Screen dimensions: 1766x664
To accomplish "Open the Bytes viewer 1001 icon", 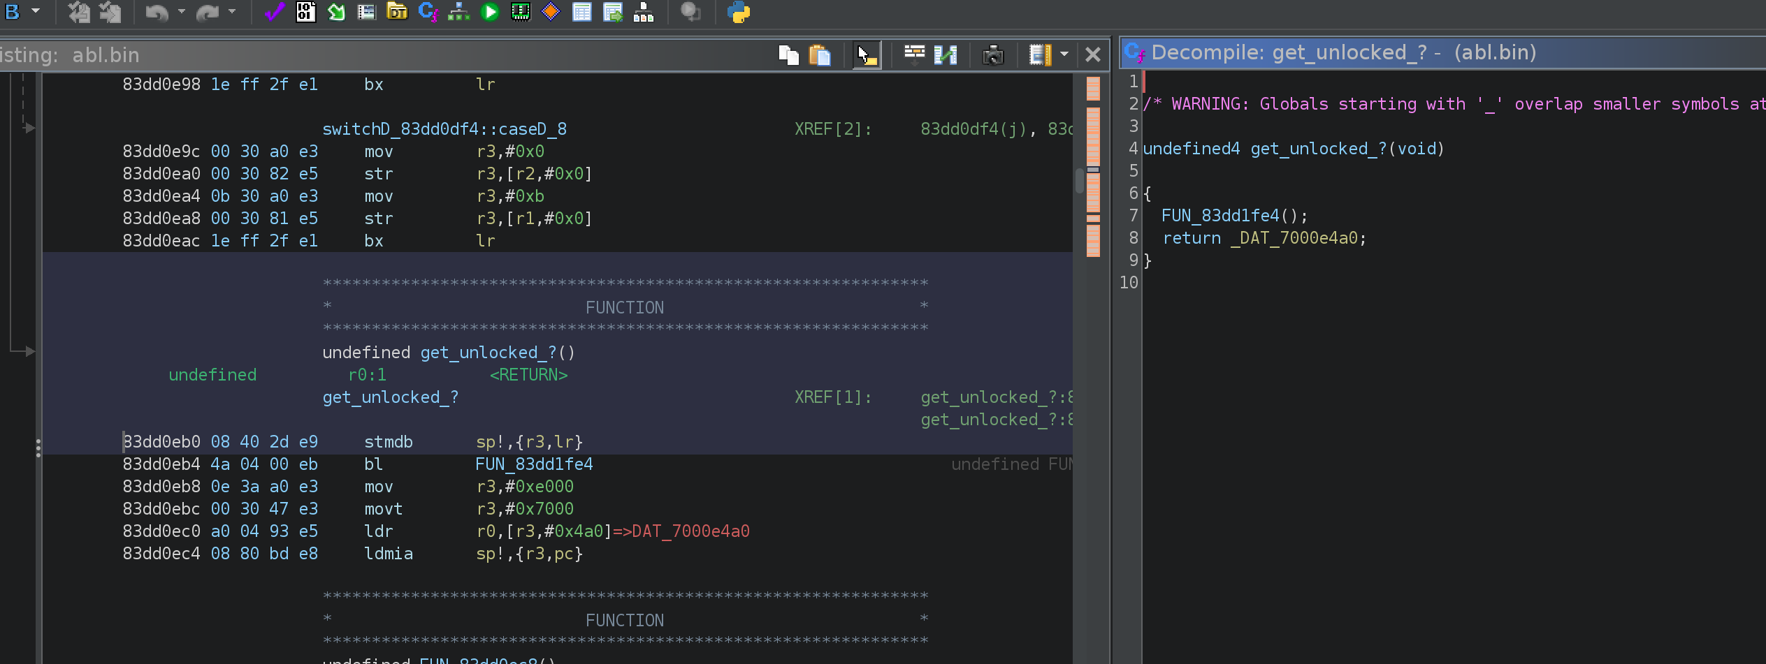I will tap(306, 12).
